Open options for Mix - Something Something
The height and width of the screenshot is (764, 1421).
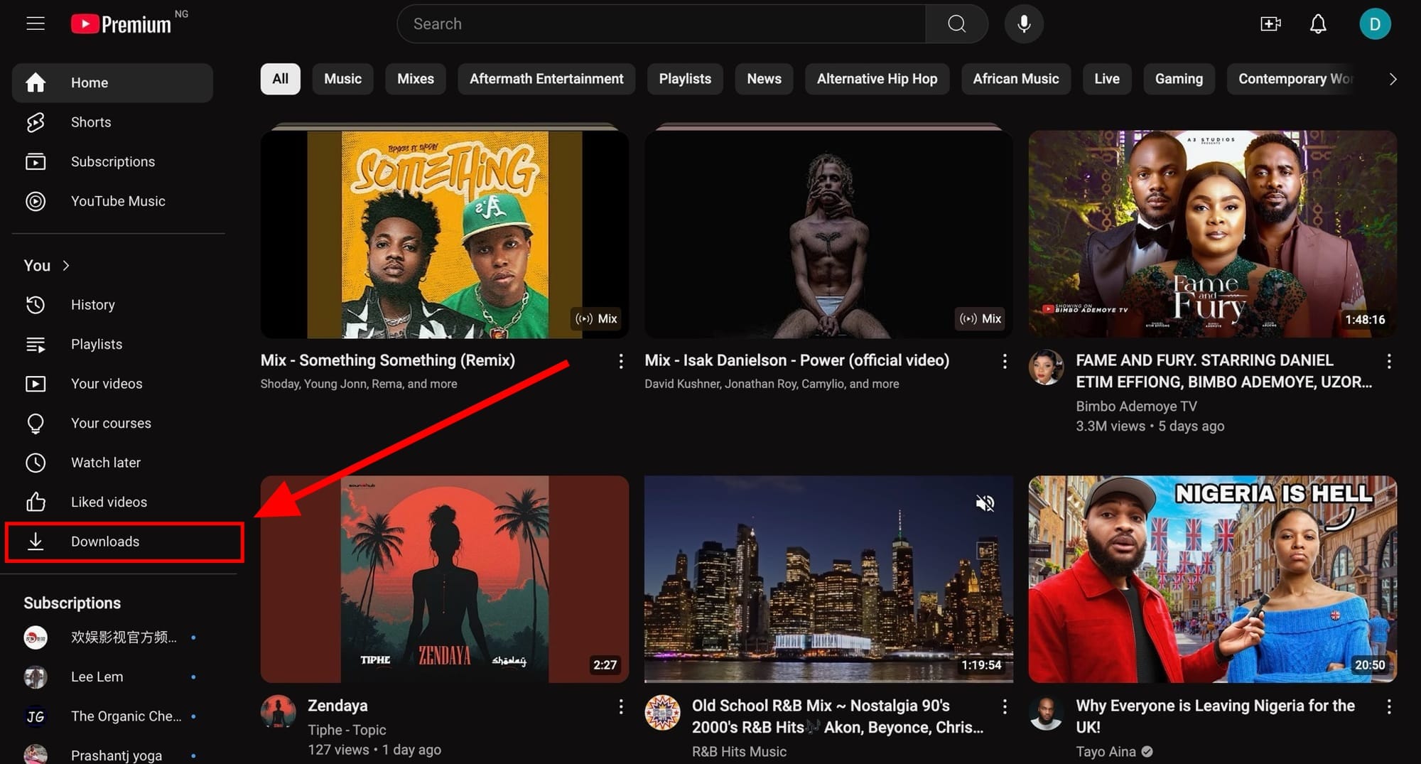pyautogui.click(x=620, y=361)
